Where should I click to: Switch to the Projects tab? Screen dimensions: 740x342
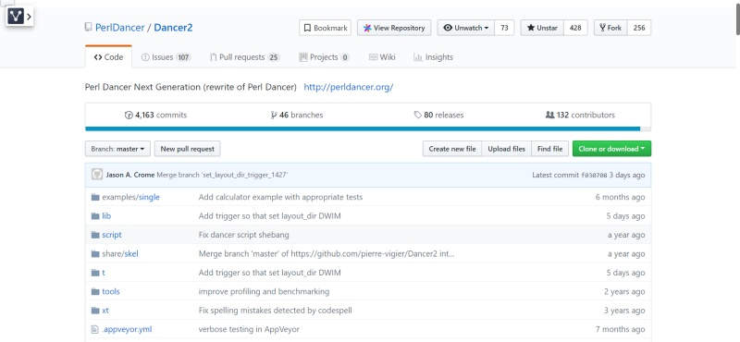(x=324, y=57)
